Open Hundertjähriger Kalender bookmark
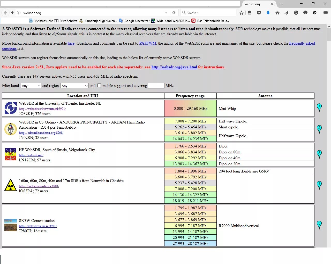331x264 pixels. [x=98, y=21]
